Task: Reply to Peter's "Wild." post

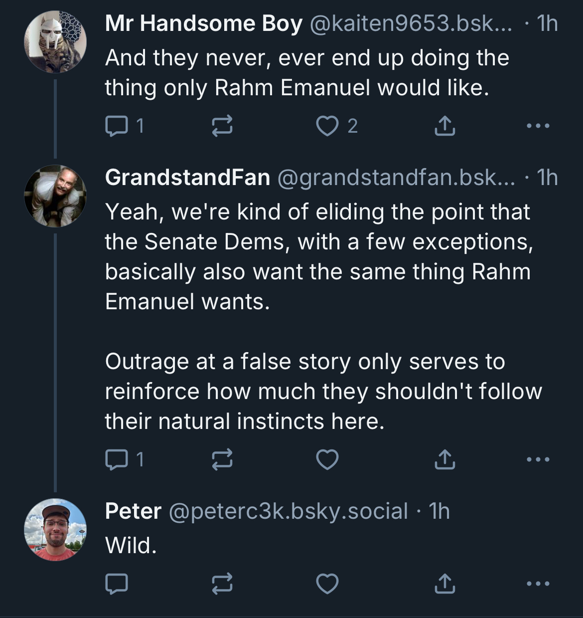Action: [117, 583]
